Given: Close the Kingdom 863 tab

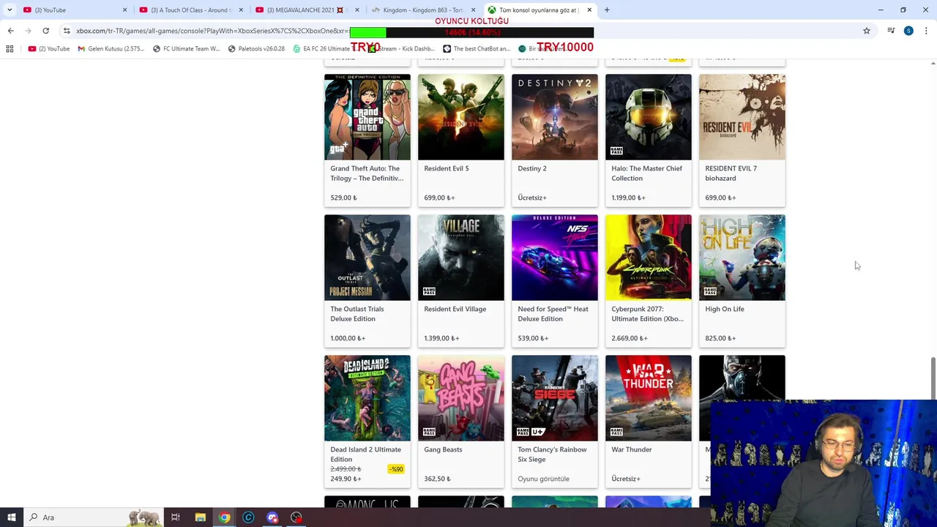Looking at the screenshot, I should (473, 10).
